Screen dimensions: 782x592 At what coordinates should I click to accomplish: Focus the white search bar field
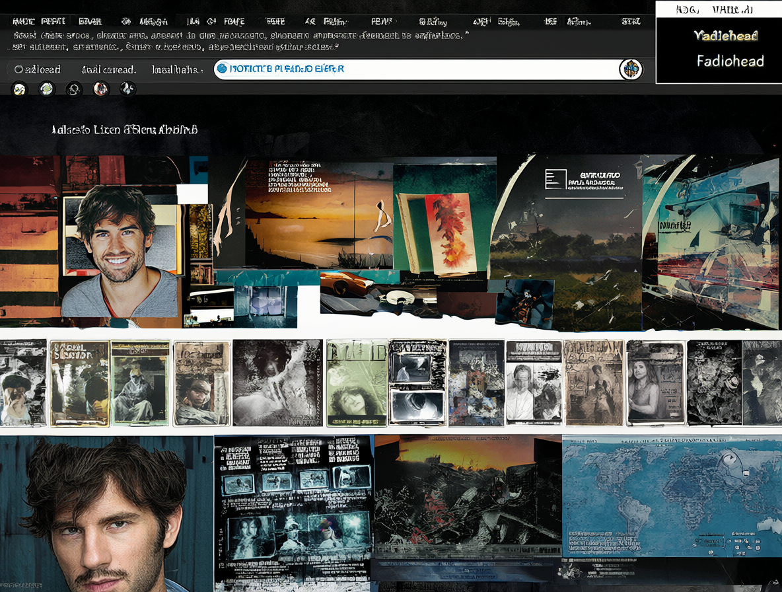coord(429,69)
